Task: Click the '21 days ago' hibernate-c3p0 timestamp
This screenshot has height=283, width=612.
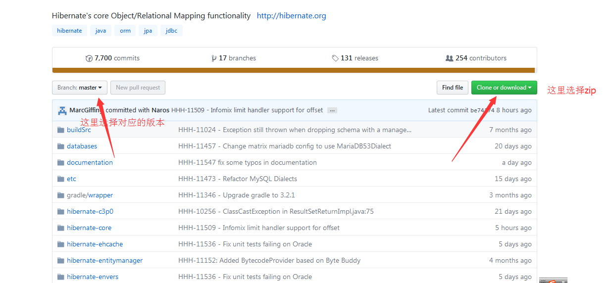Action: tap(513, 212)
